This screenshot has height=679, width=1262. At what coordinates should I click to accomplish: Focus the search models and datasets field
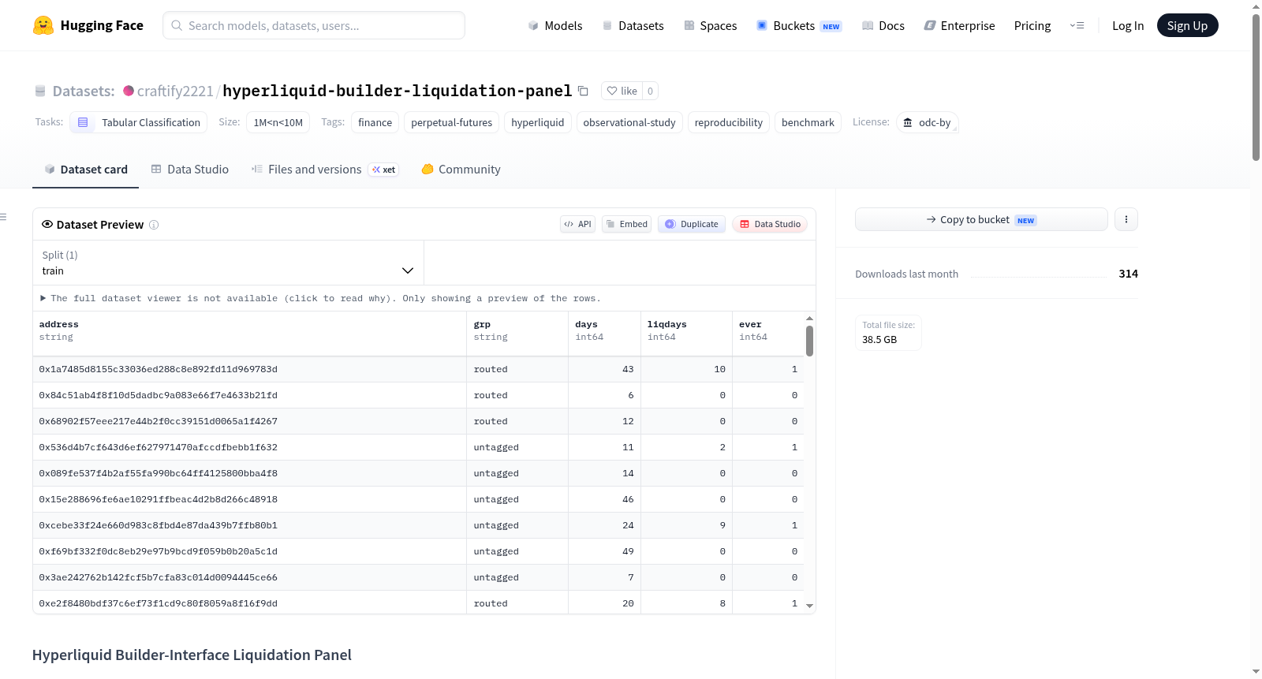[x=314, y=25]
